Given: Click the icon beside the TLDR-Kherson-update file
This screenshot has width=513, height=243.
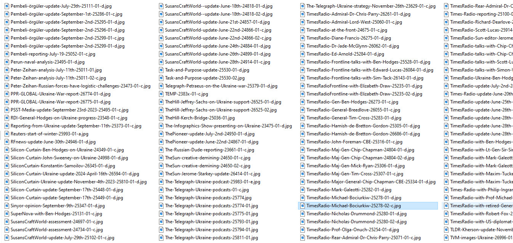Looking at the screenshot, I should tap(446, 230).
